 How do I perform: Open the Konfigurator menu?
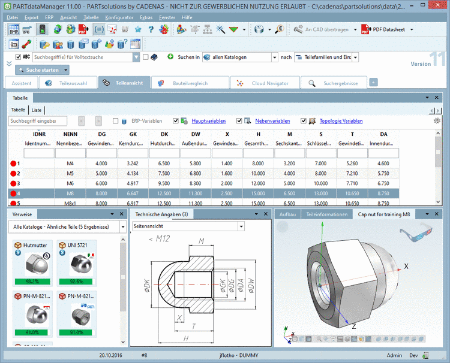point(119,17)
